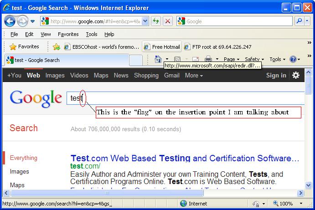Open Google settings gear icon
This screenshot has width=315, height=210.
[296, 75]
